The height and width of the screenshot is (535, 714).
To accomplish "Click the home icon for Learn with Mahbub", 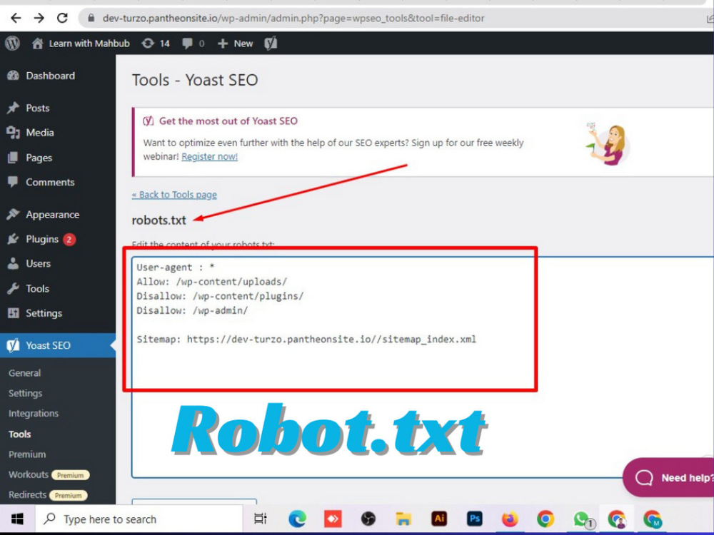I will click(37, 44).
